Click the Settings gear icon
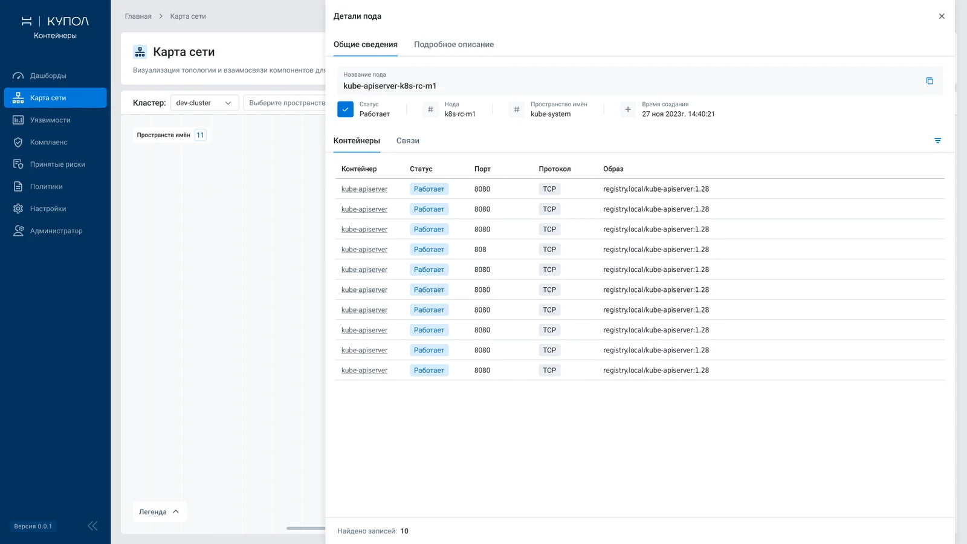967x544 pixels. [18, 209]
